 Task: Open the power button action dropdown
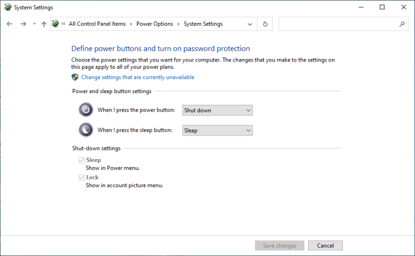(217, 110)
